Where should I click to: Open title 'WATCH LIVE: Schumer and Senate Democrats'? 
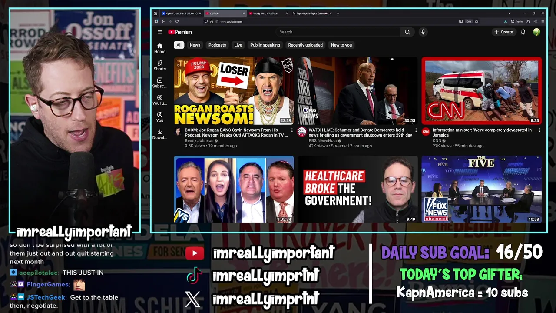(x=360, y=133)
